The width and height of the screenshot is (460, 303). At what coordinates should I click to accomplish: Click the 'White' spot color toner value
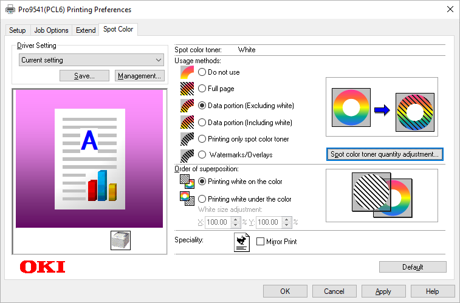coord(247,50)
